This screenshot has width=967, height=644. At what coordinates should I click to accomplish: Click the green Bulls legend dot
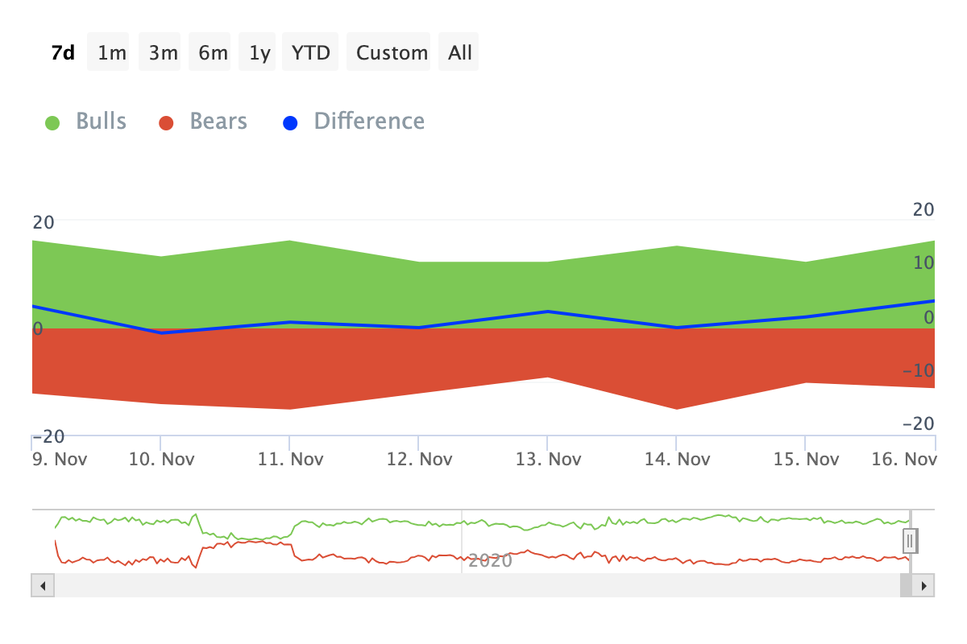coord(52,123)
